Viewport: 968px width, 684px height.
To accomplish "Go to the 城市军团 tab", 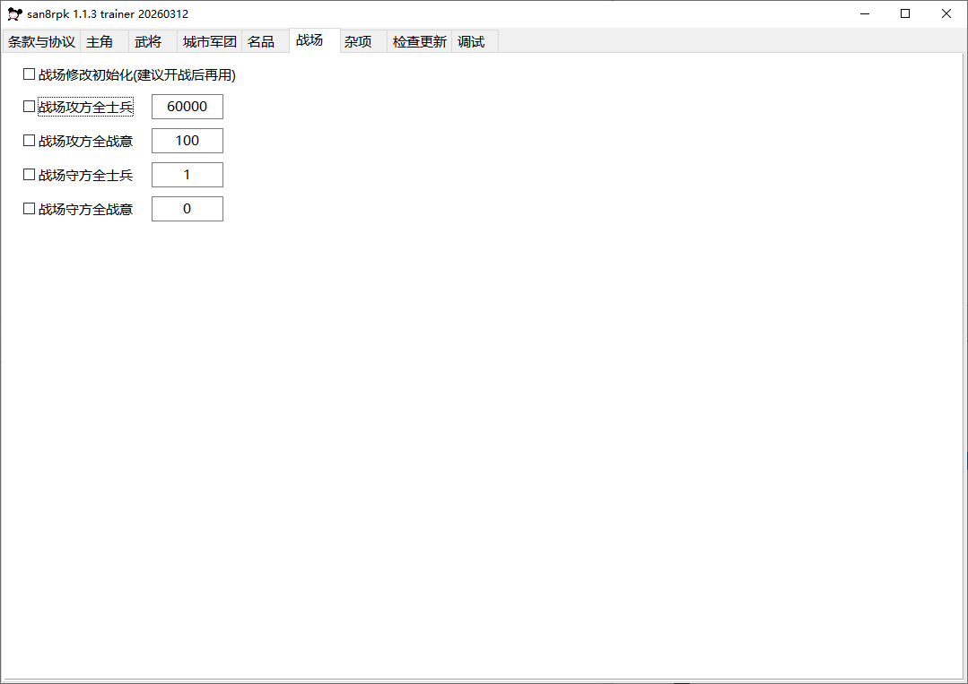I will [x=209, y=41].
